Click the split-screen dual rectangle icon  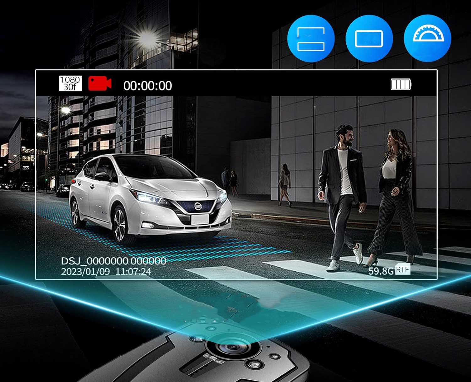(x=311, y=39)
